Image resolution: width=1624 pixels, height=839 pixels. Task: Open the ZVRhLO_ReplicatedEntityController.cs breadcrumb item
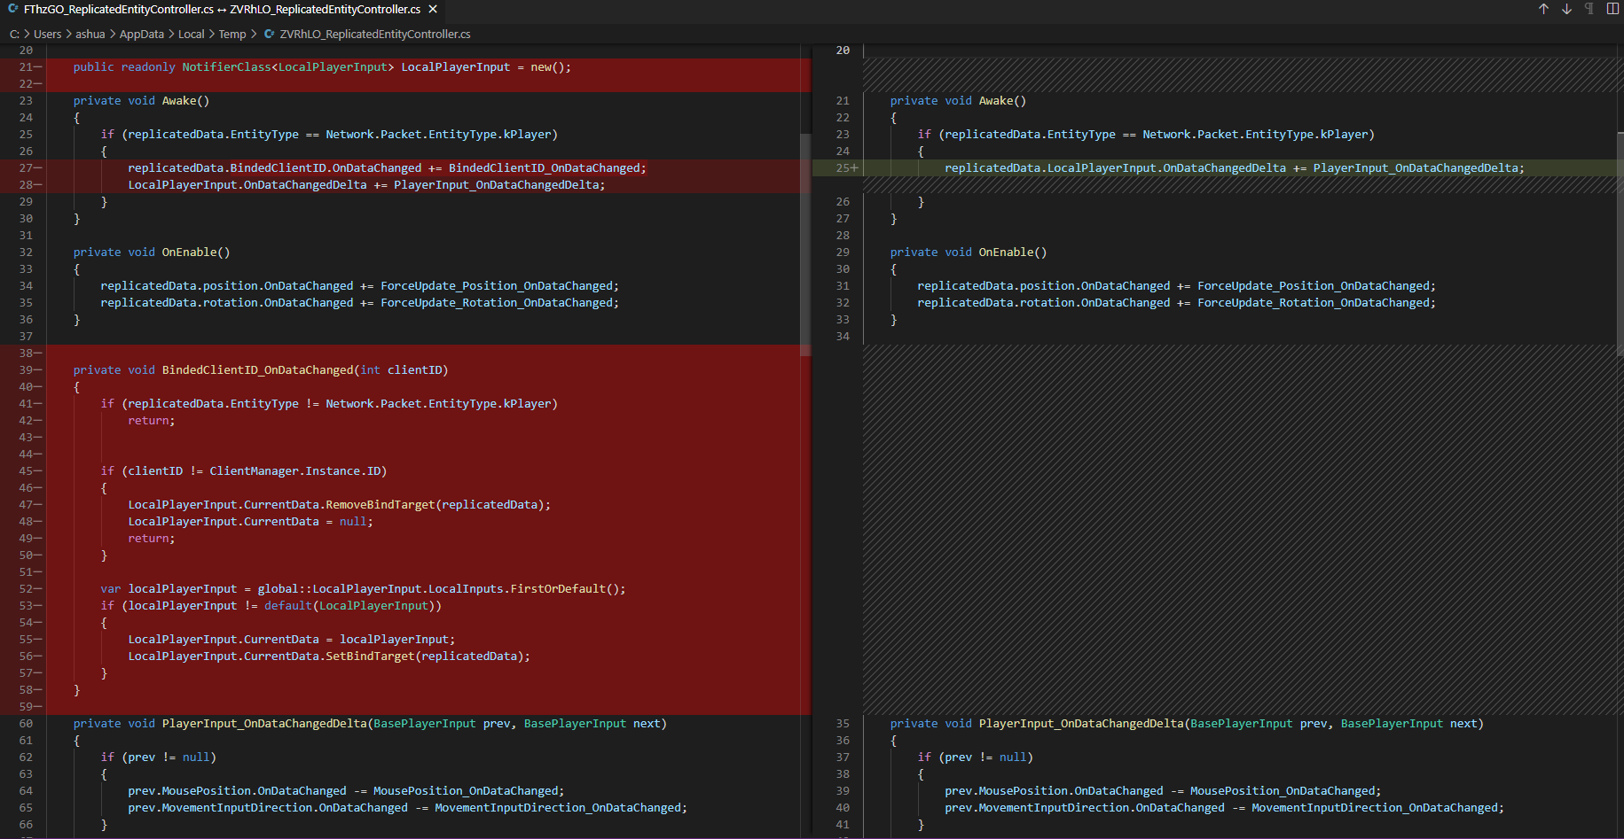coord(375,34)
